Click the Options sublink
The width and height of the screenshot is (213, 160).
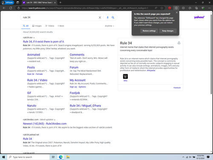82,87
